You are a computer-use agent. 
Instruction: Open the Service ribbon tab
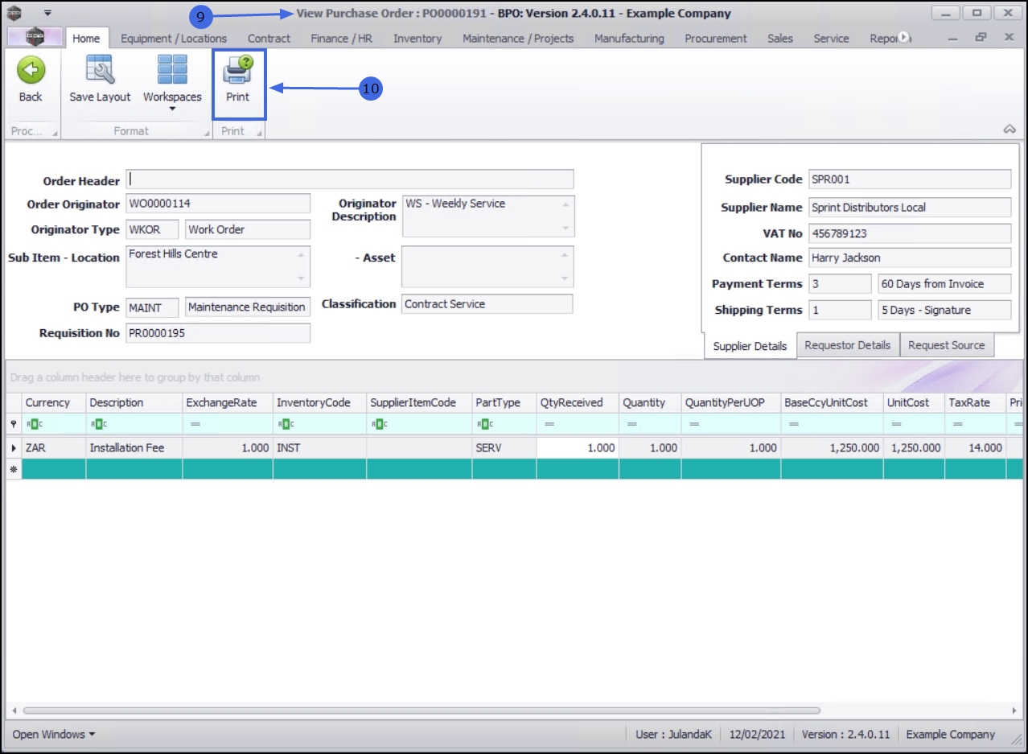point(831,38)
